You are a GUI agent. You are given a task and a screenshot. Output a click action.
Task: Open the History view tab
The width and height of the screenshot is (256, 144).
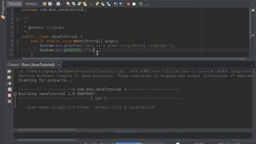31,4
